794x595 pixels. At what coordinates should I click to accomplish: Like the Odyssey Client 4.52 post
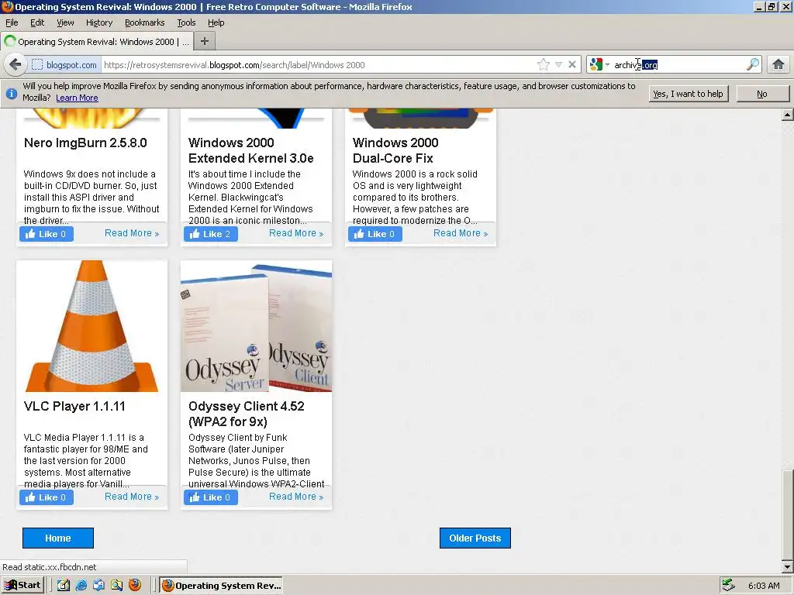click(211, 497)
